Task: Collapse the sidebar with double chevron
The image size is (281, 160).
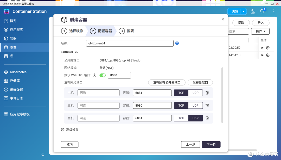Action: pyautogui.click(x=43, y=155)
